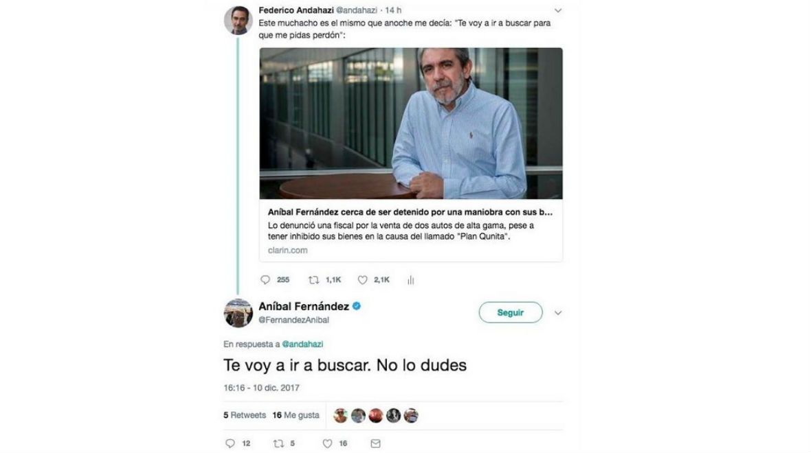Image resolution: width=811 pixels, height=453 pixels.
Task: Click the Seguir button
Action: point(511,312)
